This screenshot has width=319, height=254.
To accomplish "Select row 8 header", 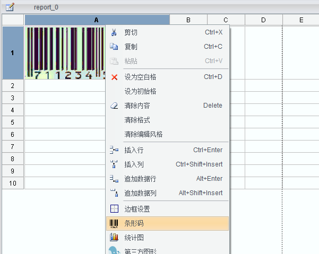I will [13, 159].
